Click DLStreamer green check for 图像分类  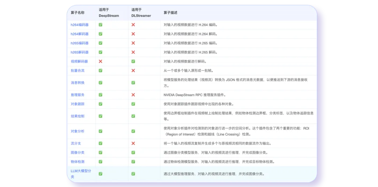133,152
